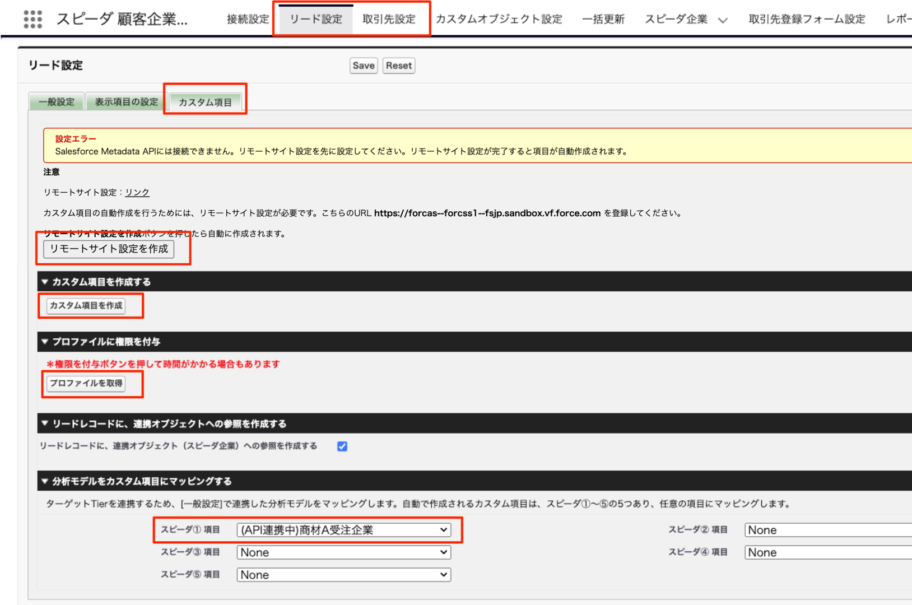Click the Save button

pyautogui.click(x=363, y=66)
